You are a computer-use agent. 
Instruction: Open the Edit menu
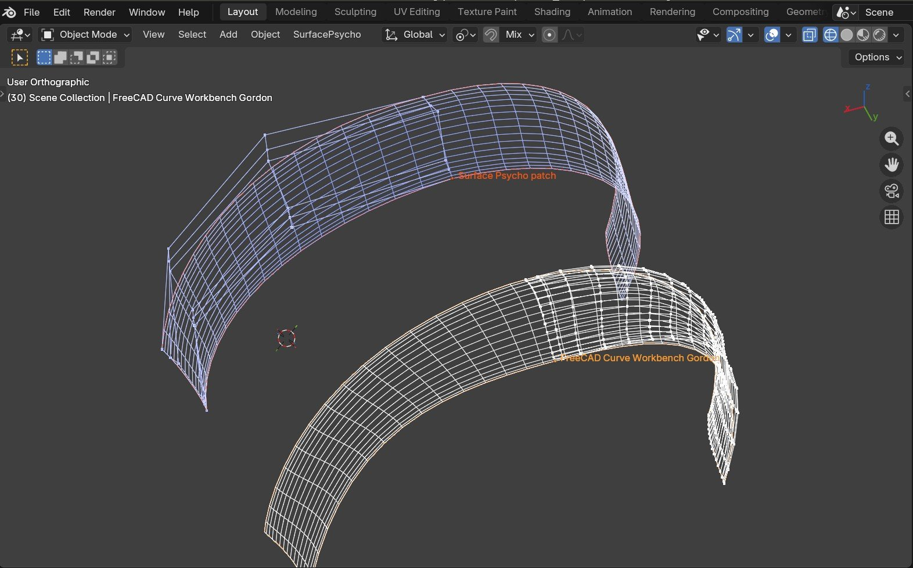pos(62,12)
